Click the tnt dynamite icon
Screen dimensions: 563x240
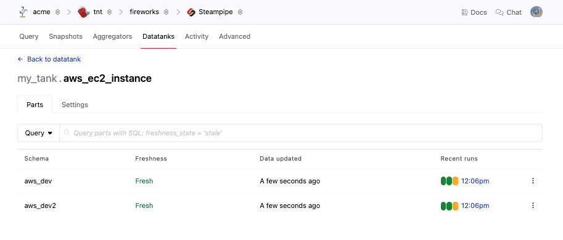pyautogui.click(x=83, y=12)
